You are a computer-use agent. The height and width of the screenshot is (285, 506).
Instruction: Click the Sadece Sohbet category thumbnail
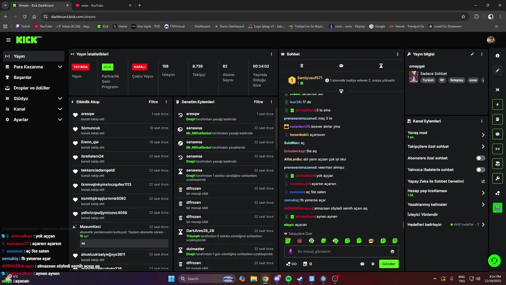pyautogui.click(x=413, y=77)
